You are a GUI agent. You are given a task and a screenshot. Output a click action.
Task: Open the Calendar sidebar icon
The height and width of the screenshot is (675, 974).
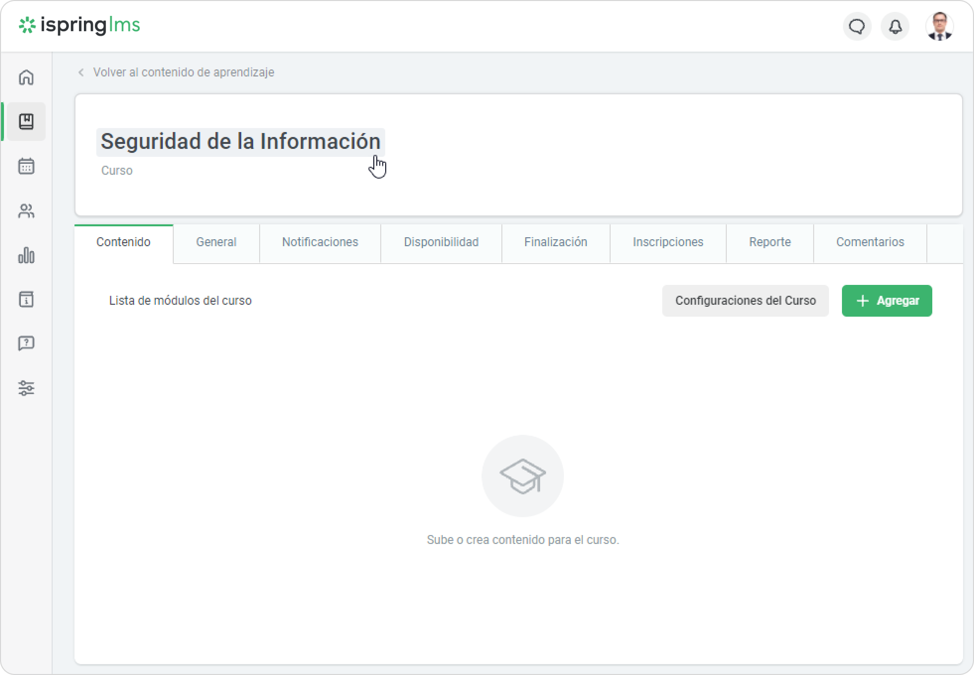pyautogui.click(x=26, y=166)
